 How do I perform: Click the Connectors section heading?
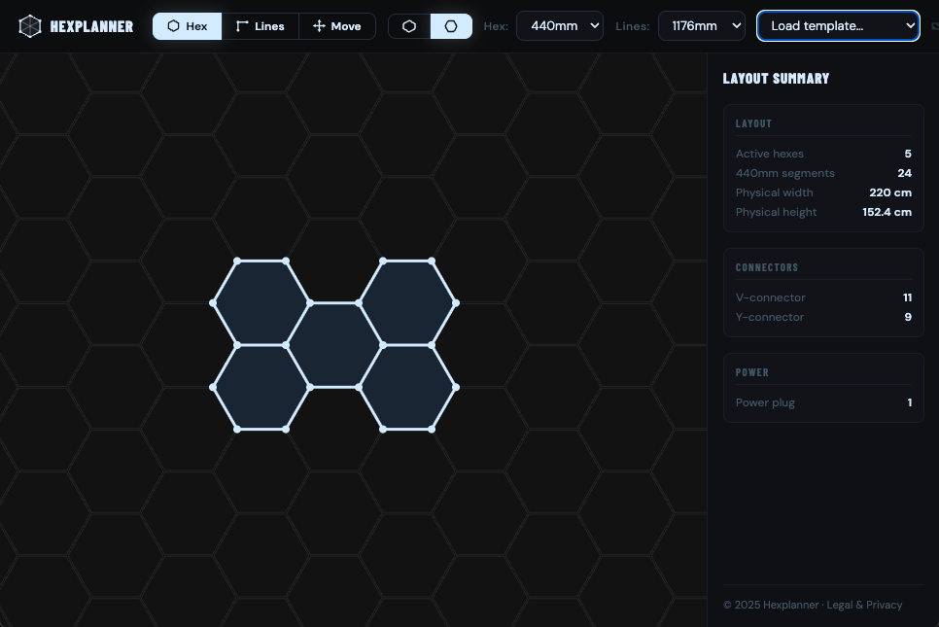click(767, 267)
